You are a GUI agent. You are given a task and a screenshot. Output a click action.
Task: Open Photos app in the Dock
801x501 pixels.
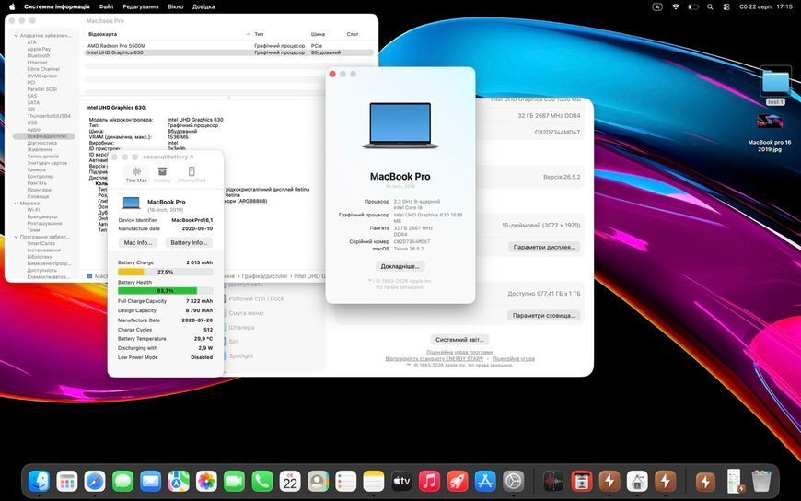[x=206, y=481]
